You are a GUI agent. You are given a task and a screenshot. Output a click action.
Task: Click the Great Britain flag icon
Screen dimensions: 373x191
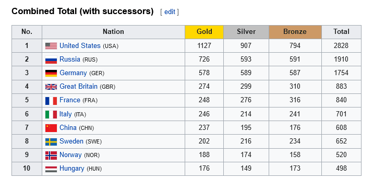coord(51,87)
